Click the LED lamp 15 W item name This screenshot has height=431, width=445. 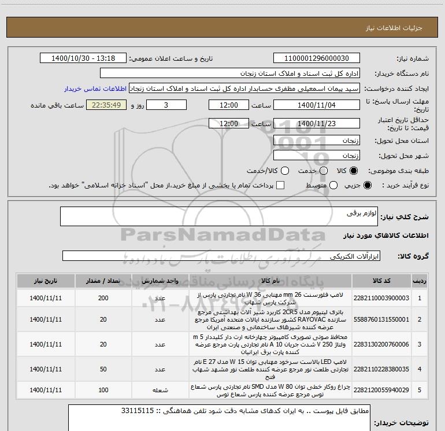(270, 369)
